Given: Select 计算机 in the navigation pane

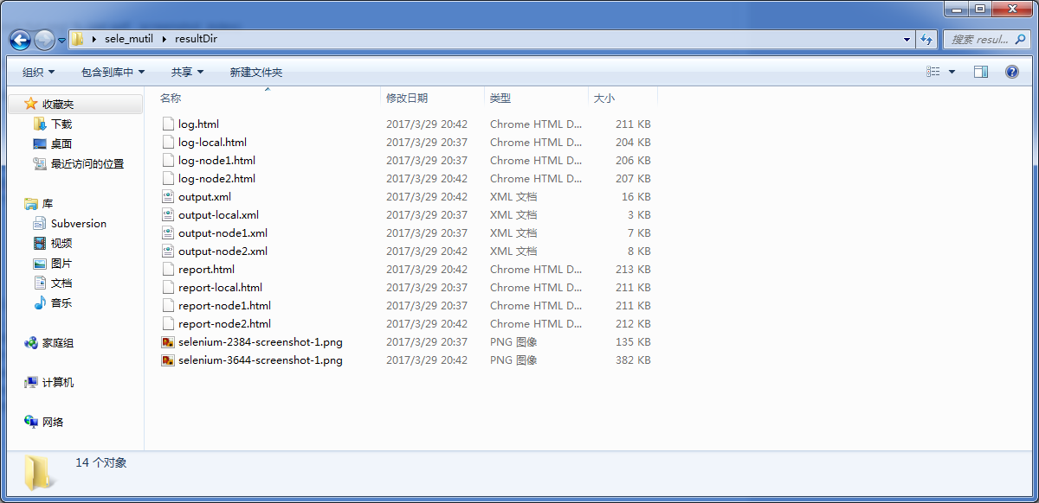Looking at the screenshot, I should (x=57, y=383).
